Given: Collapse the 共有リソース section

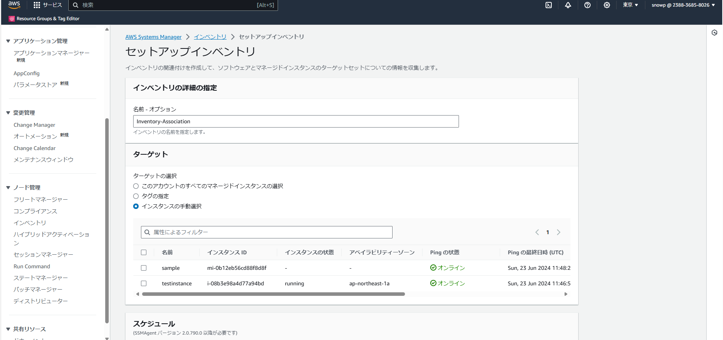Looking at the screenshot, I should click(x=8, y=329).
